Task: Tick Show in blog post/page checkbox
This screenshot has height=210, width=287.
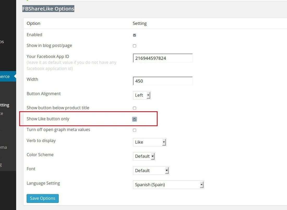Action: click(x=135, y=46)
